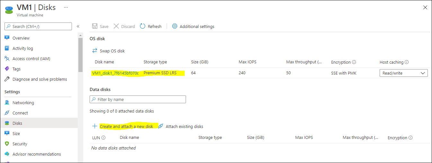Click the Advisor recommendations cloud icon

coord(7,154)
